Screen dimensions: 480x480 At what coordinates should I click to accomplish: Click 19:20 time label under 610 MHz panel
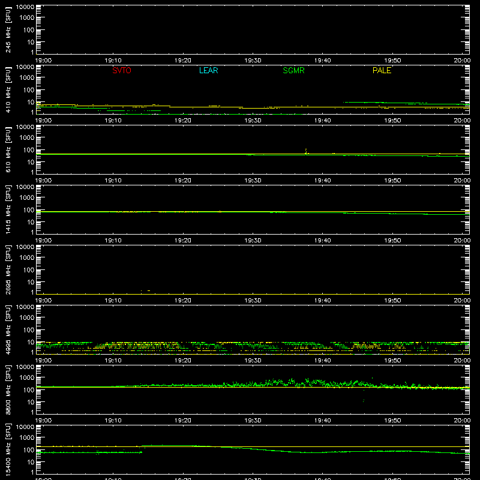183,181
